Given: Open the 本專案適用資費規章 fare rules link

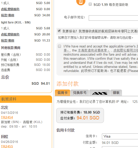Looking at the screenshot, I should [x=94, y=51].
